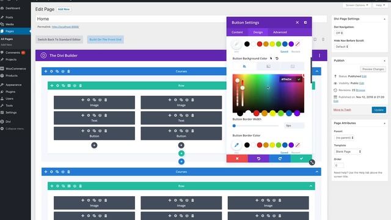This screenshot has height=220, width=391.
Task: Toggle Button Settings panel snap/expand icon
Action: (305, 23)
